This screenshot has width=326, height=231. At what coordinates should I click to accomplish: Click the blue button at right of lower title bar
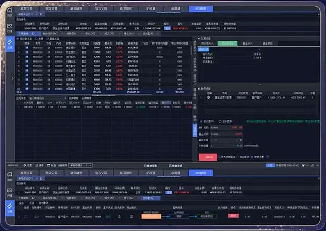(x=270, y=165)
